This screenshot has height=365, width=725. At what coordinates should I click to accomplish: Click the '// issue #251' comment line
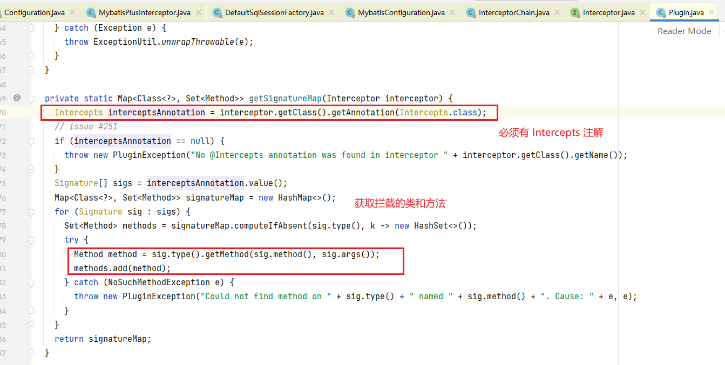tap(86, 127)
